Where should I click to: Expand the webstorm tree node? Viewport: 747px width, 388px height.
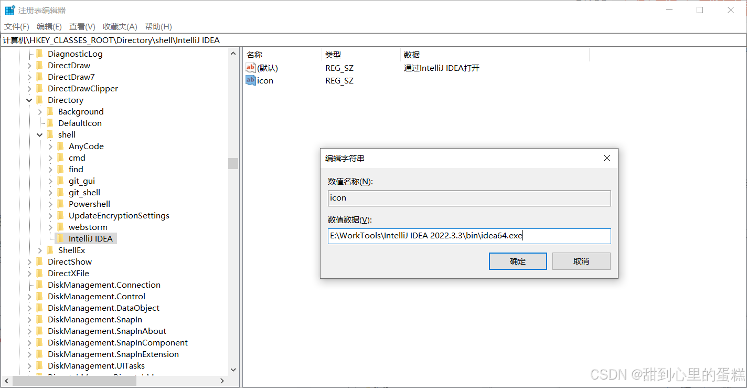(x=50, y=227)
